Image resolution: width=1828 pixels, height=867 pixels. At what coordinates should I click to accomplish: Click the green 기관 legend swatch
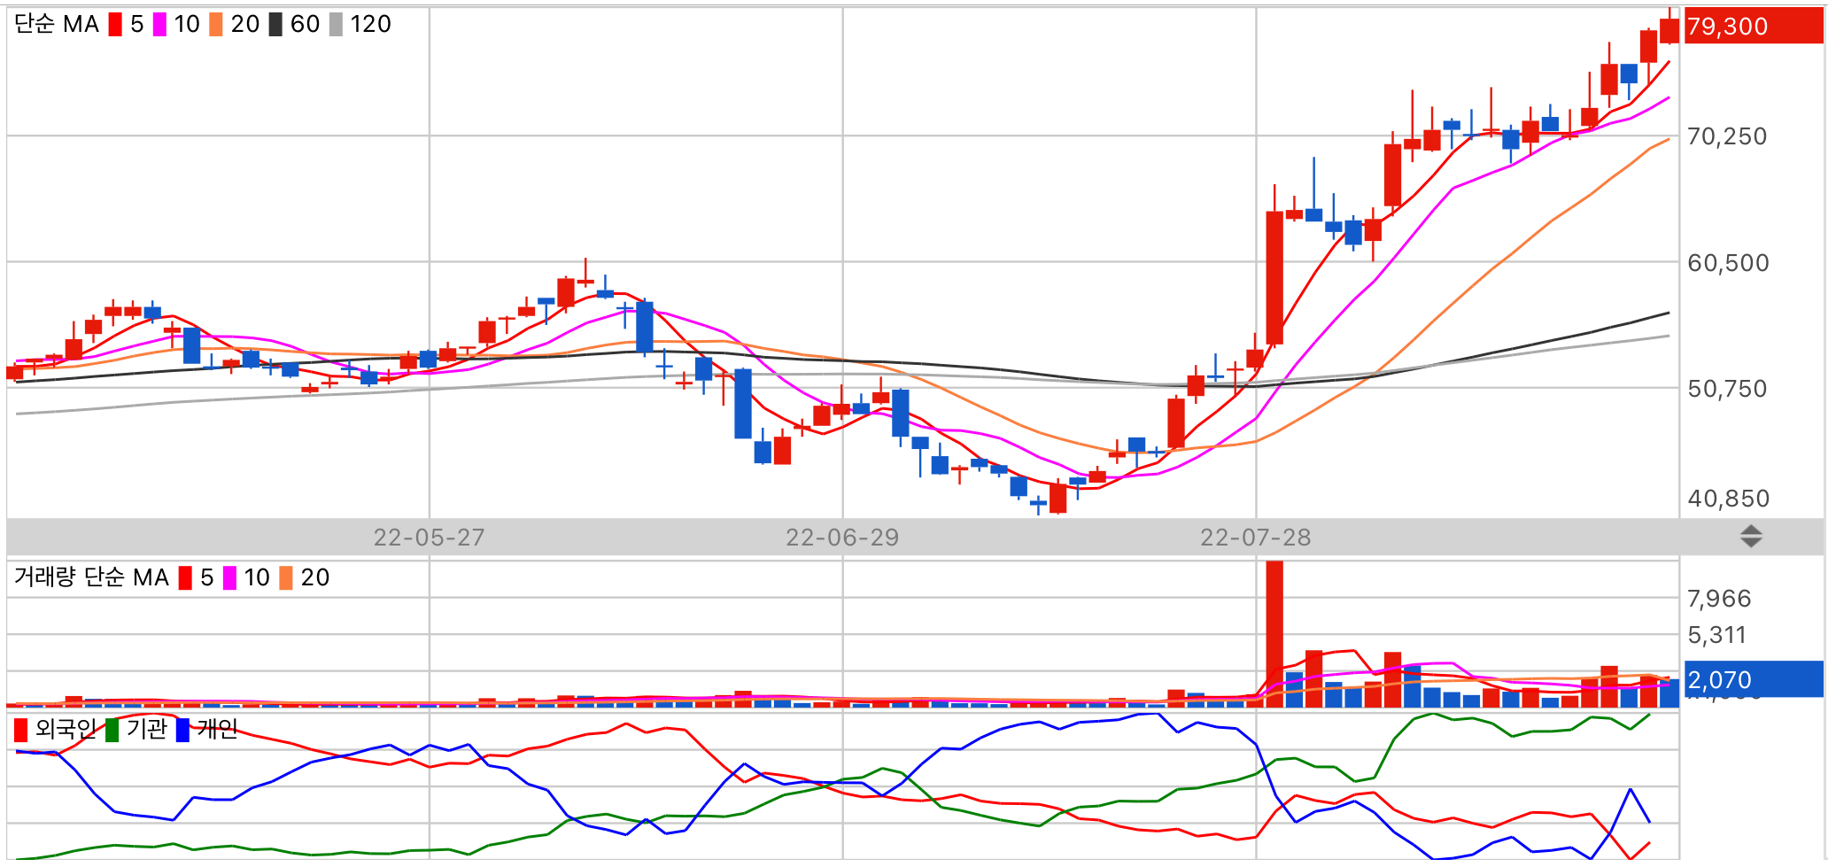point(112,731)
